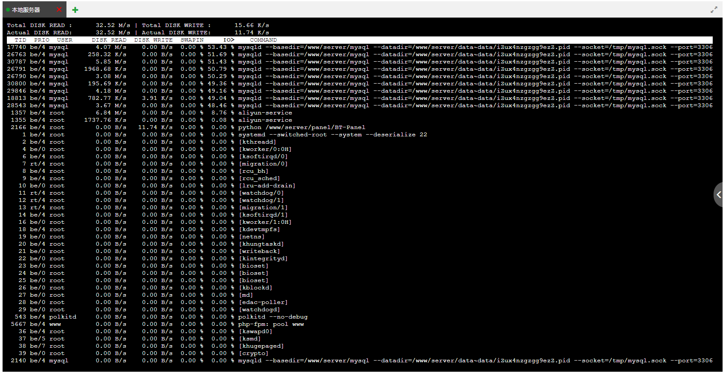Select the mysql row with TID 26790
This screenshot has width=726, height=376.
coord(360,76)
